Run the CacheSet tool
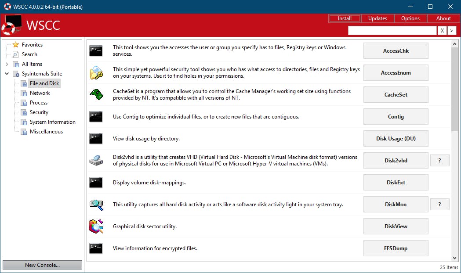 point(396,94)
